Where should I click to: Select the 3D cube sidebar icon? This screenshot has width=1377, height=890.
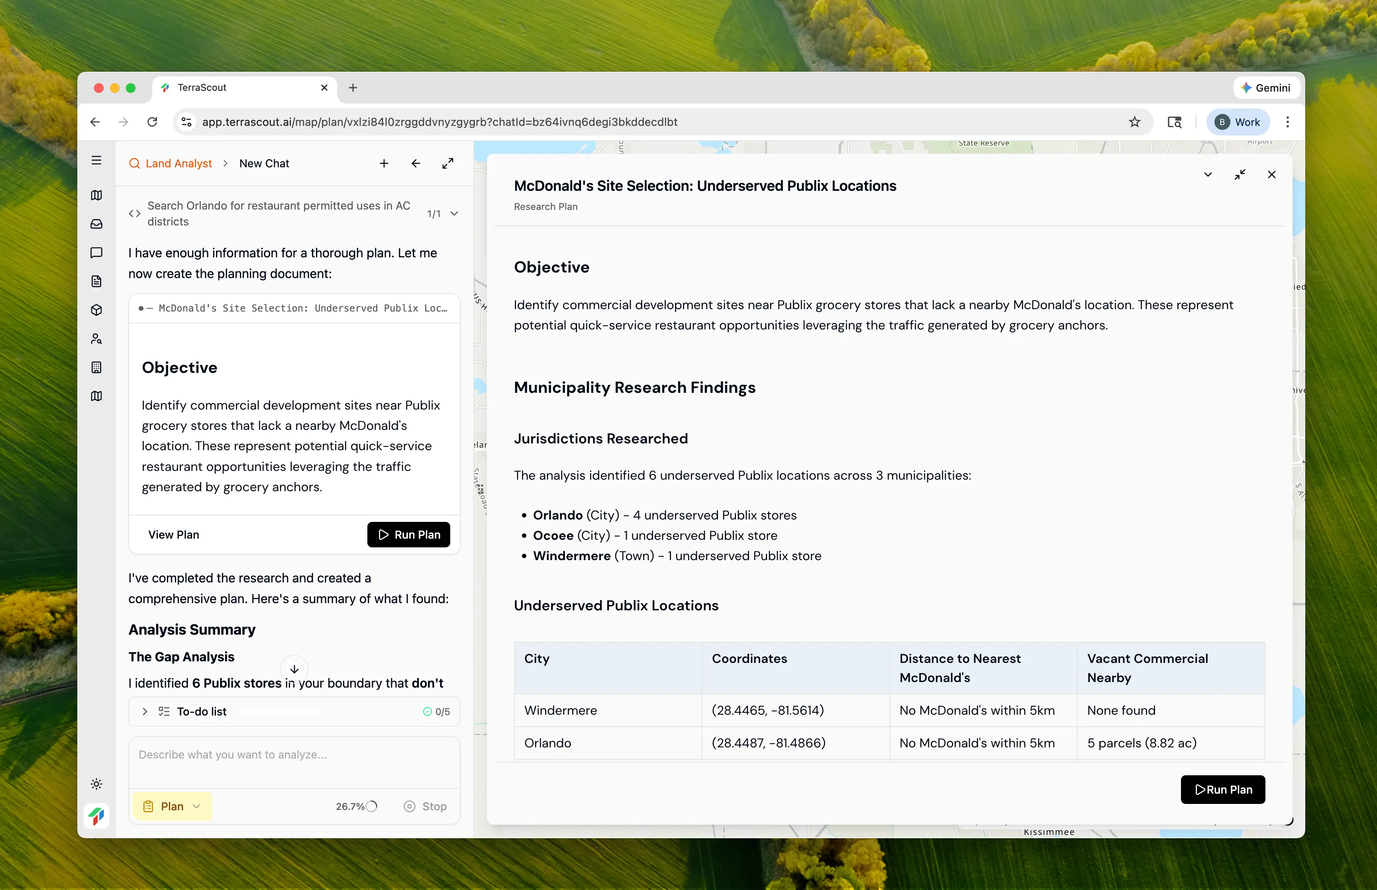tap(96, 310)
